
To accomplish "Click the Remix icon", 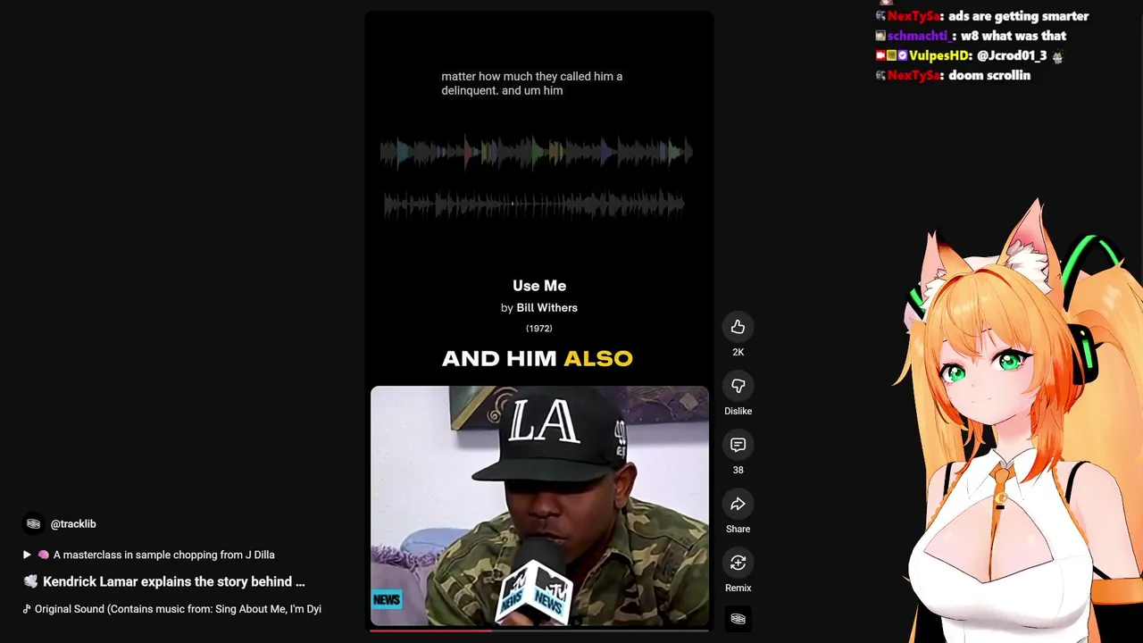I will (x=738, y=563).
